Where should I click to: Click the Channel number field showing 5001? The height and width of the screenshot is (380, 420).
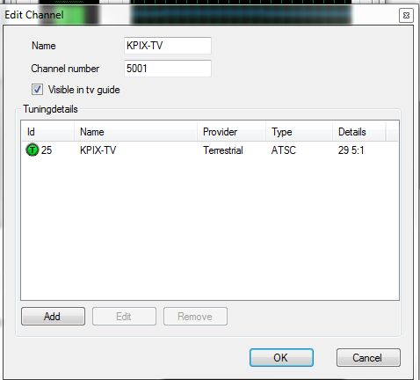click(168, 69)
